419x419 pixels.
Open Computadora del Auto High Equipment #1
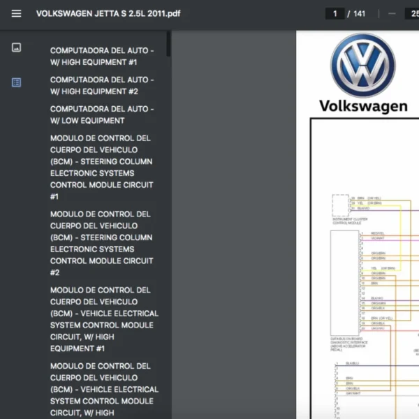point(103,57)
